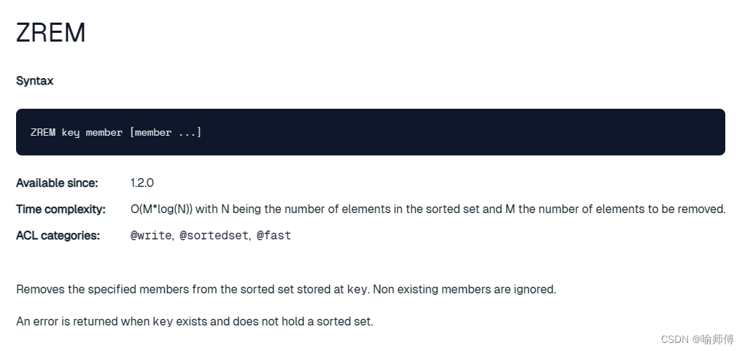745x351 pixels.
Task: Click the version 1.2.0 value
Action: [142, 183]
